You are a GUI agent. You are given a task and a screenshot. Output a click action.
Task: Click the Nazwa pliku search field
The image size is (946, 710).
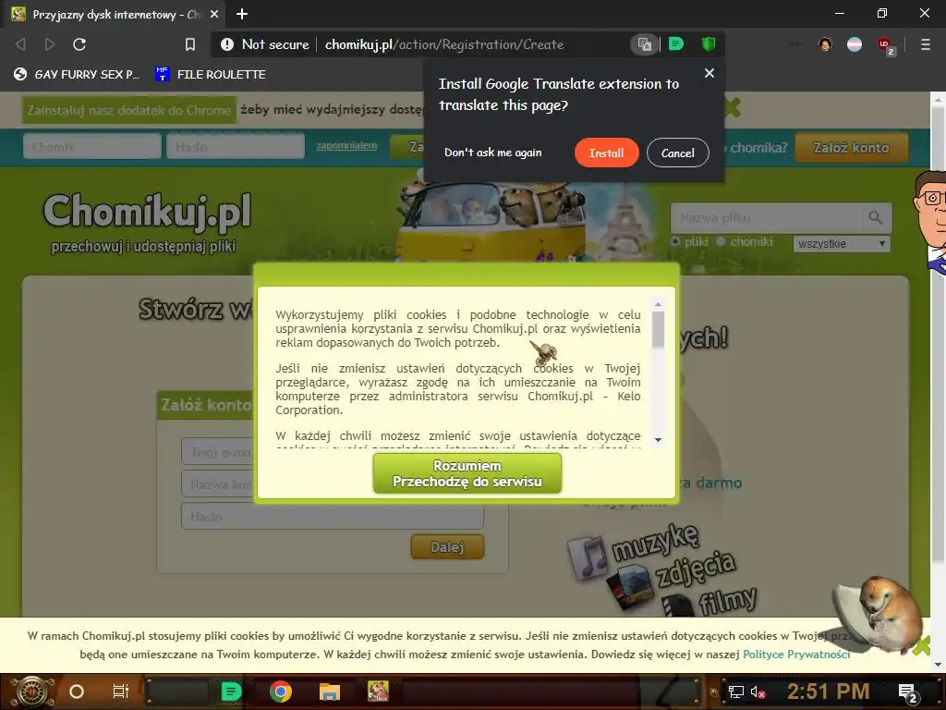(766, 217)
